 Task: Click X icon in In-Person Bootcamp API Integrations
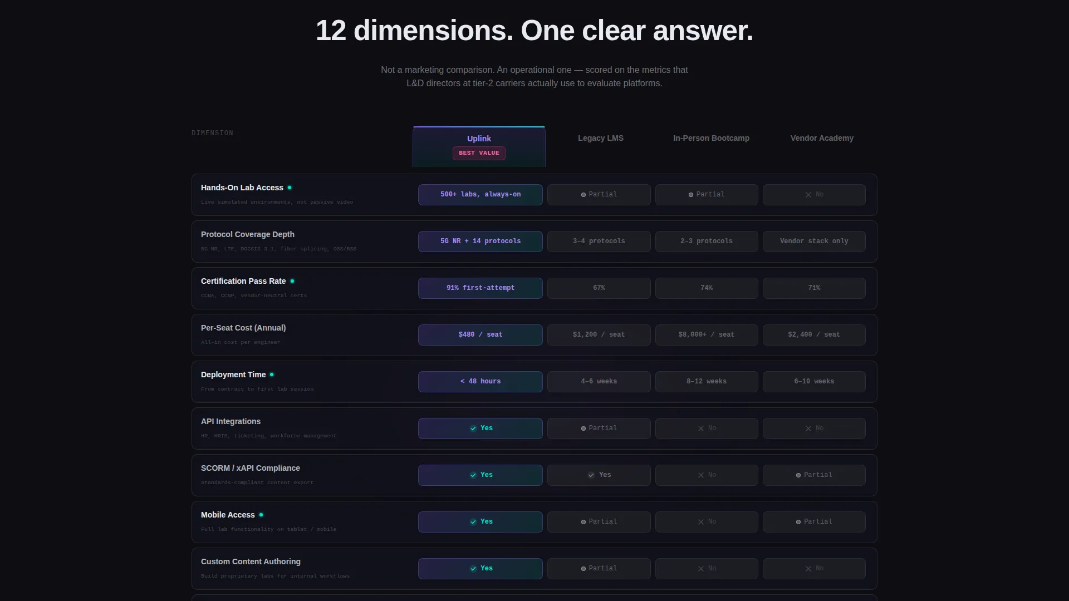(x=701, y=428)
